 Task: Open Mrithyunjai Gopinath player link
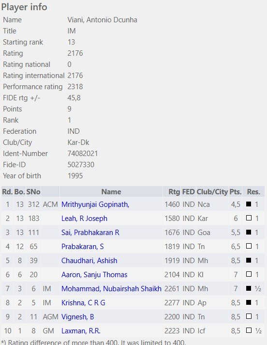point(95,204)
